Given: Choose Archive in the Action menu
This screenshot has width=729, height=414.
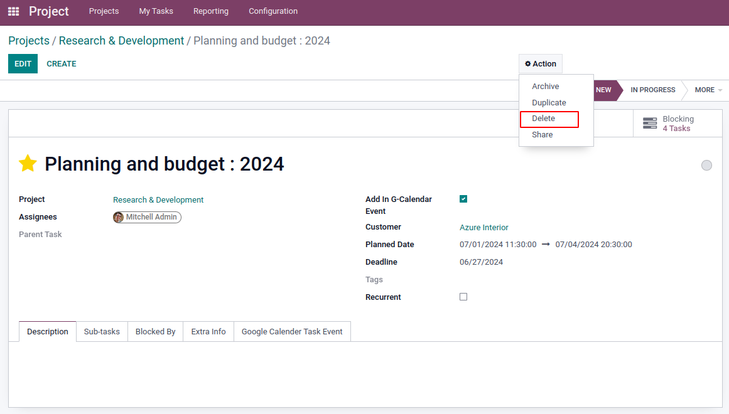Looking at the screenshot, I should coord(545,87).
